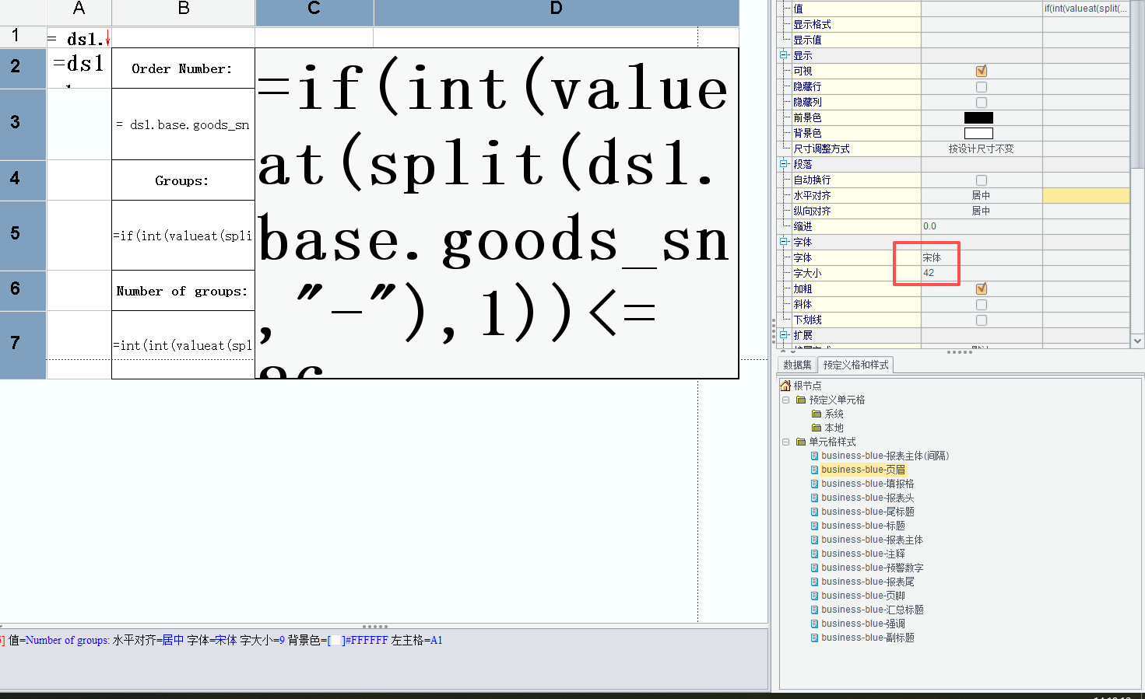Viewport: 1145px width, 699px height.
Task: Click the 字大小 font size field showing 42
Action: 981,273
